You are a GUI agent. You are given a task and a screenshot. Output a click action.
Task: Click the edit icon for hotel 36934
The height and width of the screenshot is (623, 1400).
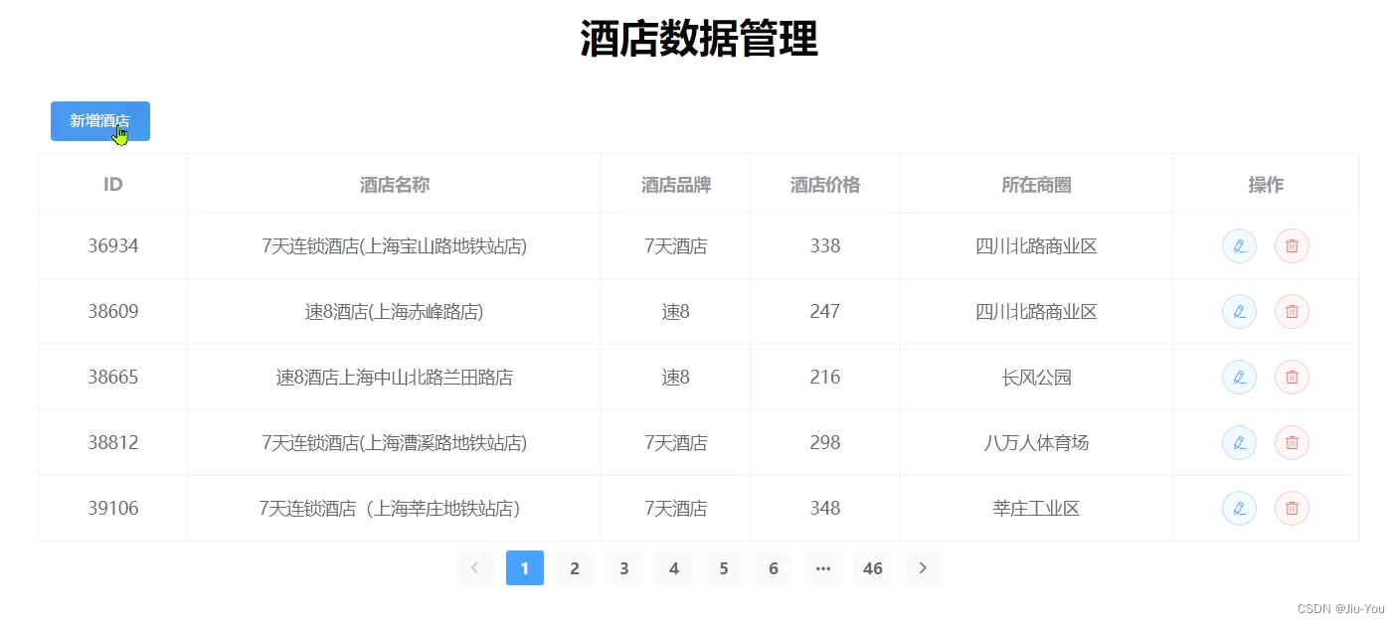1239,245
